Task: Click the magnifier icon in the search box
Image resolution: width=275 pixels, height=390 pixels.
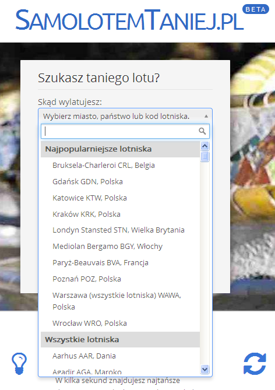Action: coord(202,131)
